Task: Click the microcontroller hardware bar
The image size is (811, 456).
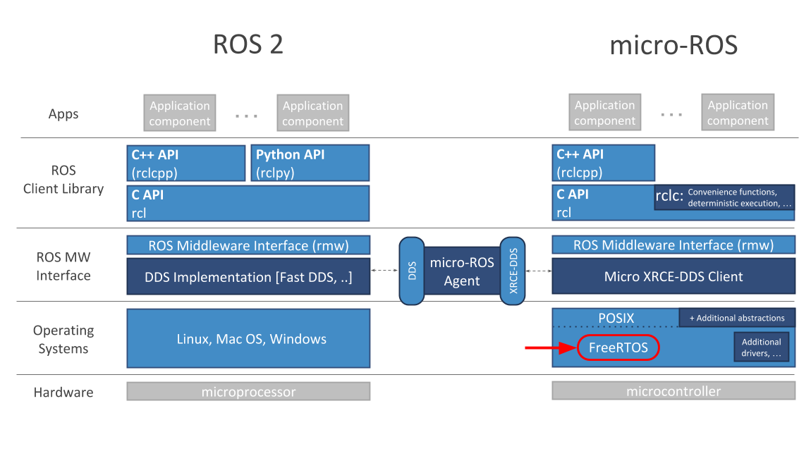Action: [673, 391]
